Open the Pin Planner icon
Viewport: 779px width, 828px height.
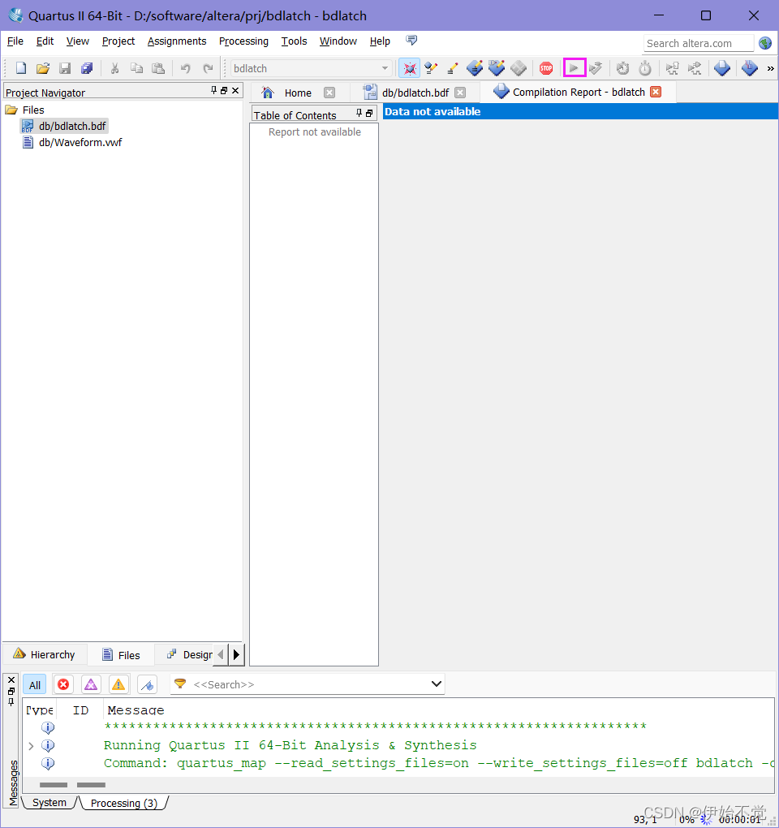[475, 68]
